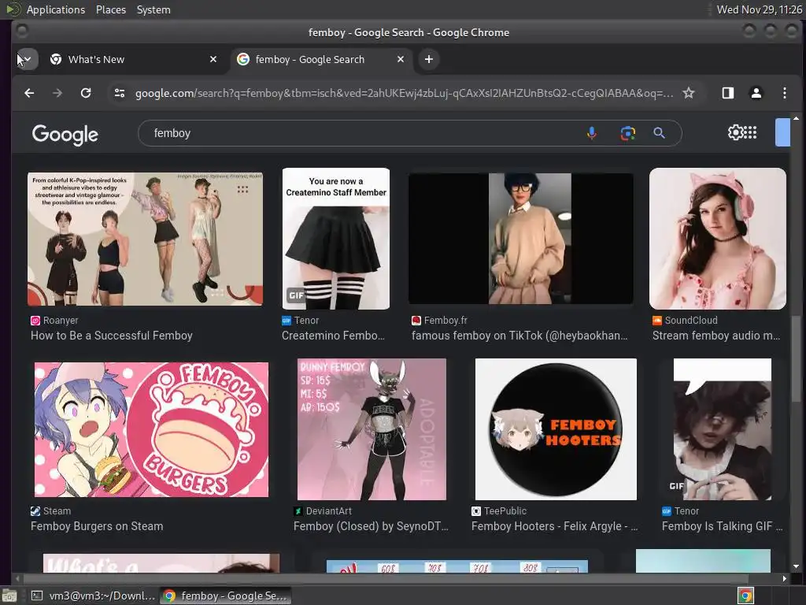Viewport: 806px width, 605px height.
Task: Open Chrome side panel icon
Action: click(x=728, y=93)
